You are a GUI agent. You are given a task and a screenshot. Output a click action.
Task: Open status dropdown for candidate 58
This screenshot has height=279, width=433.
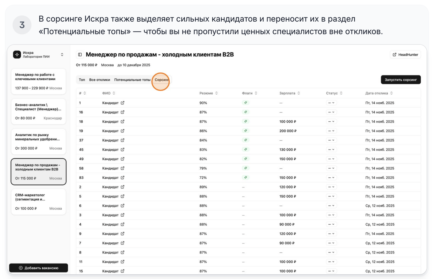click(x=331, y=168)
